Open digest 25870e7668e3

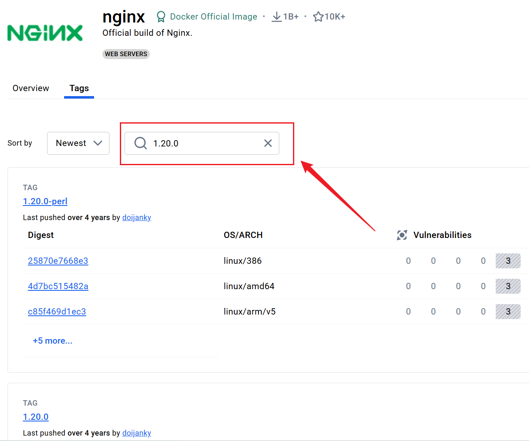[x=58, y=261]
